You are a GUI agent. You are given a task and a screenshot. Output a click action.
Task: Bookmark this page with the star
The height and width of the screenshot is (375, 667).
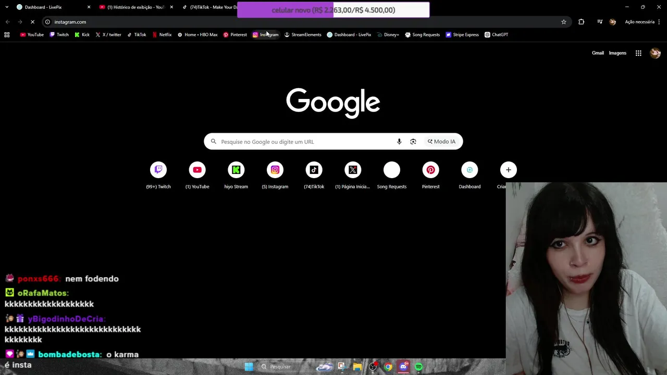(x=563, y=22)
